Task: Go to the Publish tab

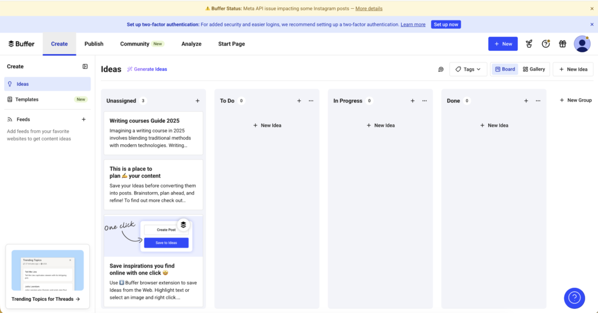Action: tap(93, 44)
